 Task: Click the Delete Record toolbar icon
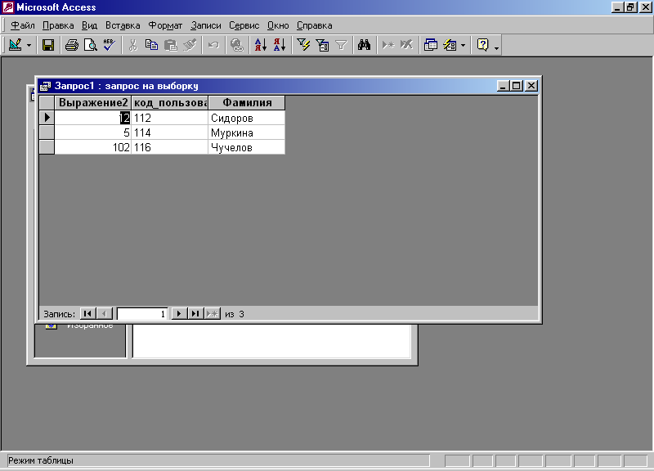coord(406,45)
